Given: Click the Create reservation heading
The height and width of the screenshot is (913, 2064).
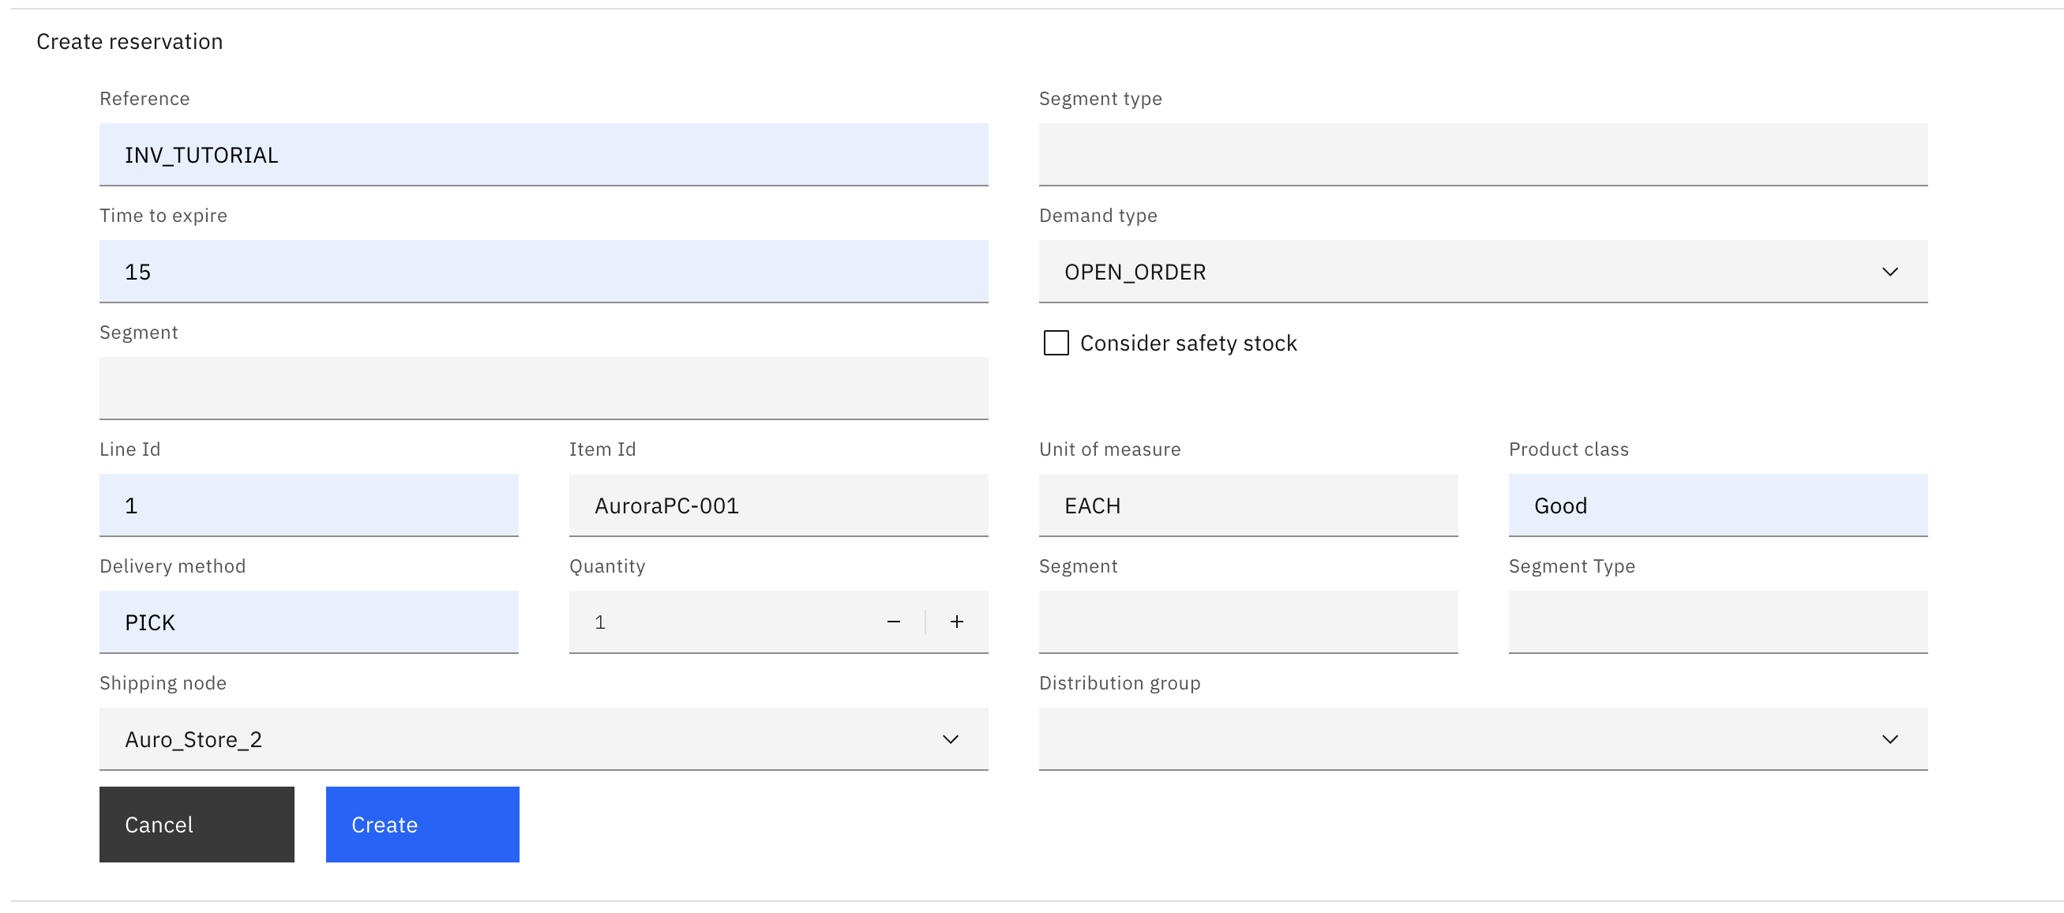Looking at the screenshot, I should 129,42.
